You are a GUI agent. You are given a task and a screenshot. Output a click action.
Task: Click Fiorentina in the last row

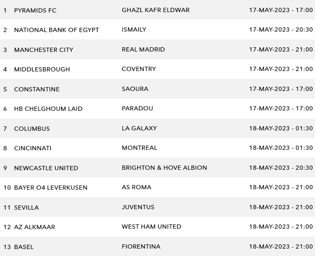pyautogui.click(x=141, y=246)
